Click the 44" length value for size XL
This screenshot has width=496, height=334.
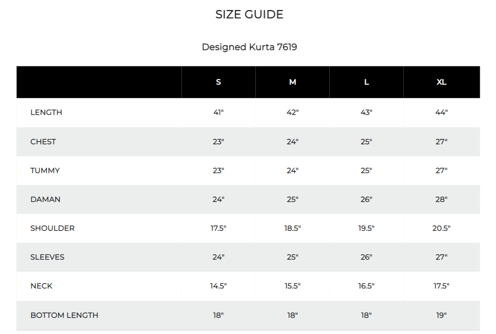441,112
